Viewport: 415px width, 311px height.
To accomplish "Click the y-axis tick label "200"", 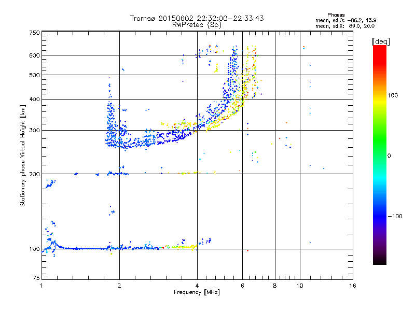I will point(34,174).
